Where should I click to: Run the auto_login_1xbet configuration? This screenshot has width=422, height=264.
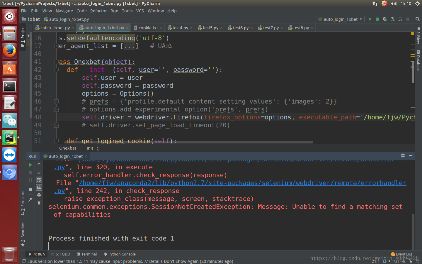tap(370, 19)
